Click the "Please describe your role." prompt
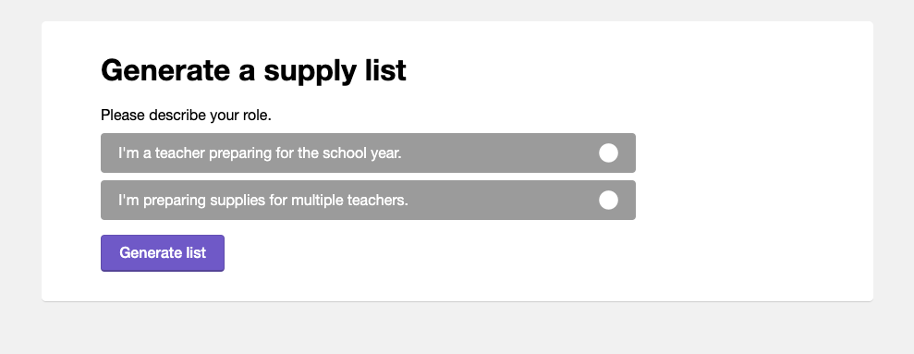This screenshot has height=354, width=914. [186, 116]
